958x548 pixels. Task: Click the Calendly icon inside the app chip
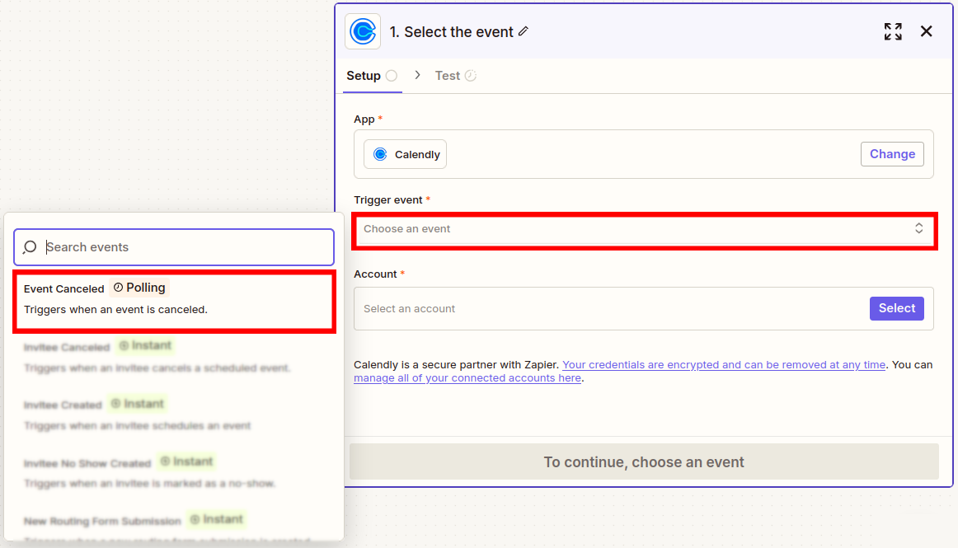coord(380,154)
